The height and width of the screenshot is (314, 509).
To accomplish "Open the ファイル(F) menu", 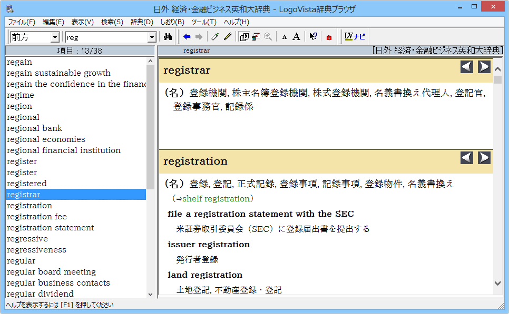I will coord(22,22).
